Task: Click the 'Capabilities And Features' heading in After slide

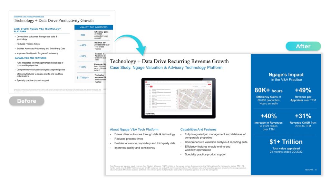Action: [198, 129]
